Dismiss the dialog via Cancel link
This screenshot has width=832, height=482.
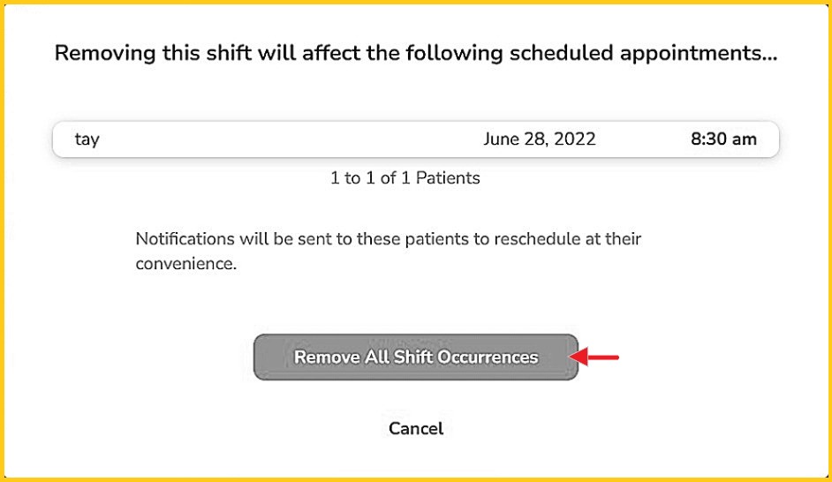click(415, 429)
